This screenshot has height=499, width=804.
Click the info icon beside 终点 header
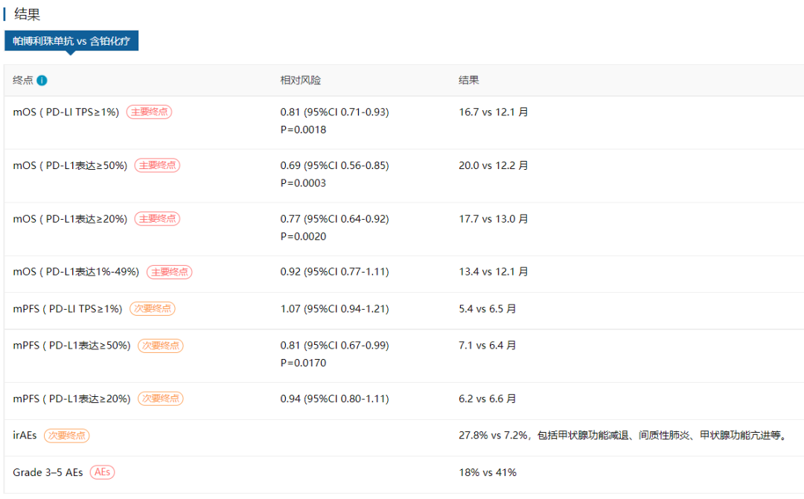(42, 80)
